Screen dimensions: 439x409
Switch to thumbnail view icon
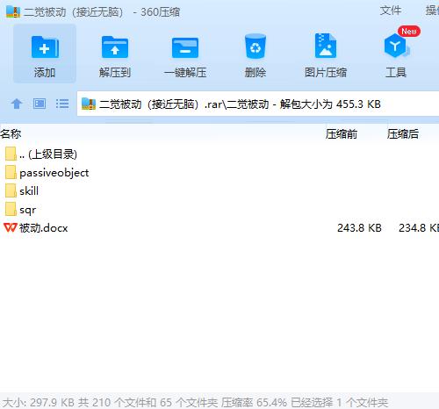pos(40,104)
